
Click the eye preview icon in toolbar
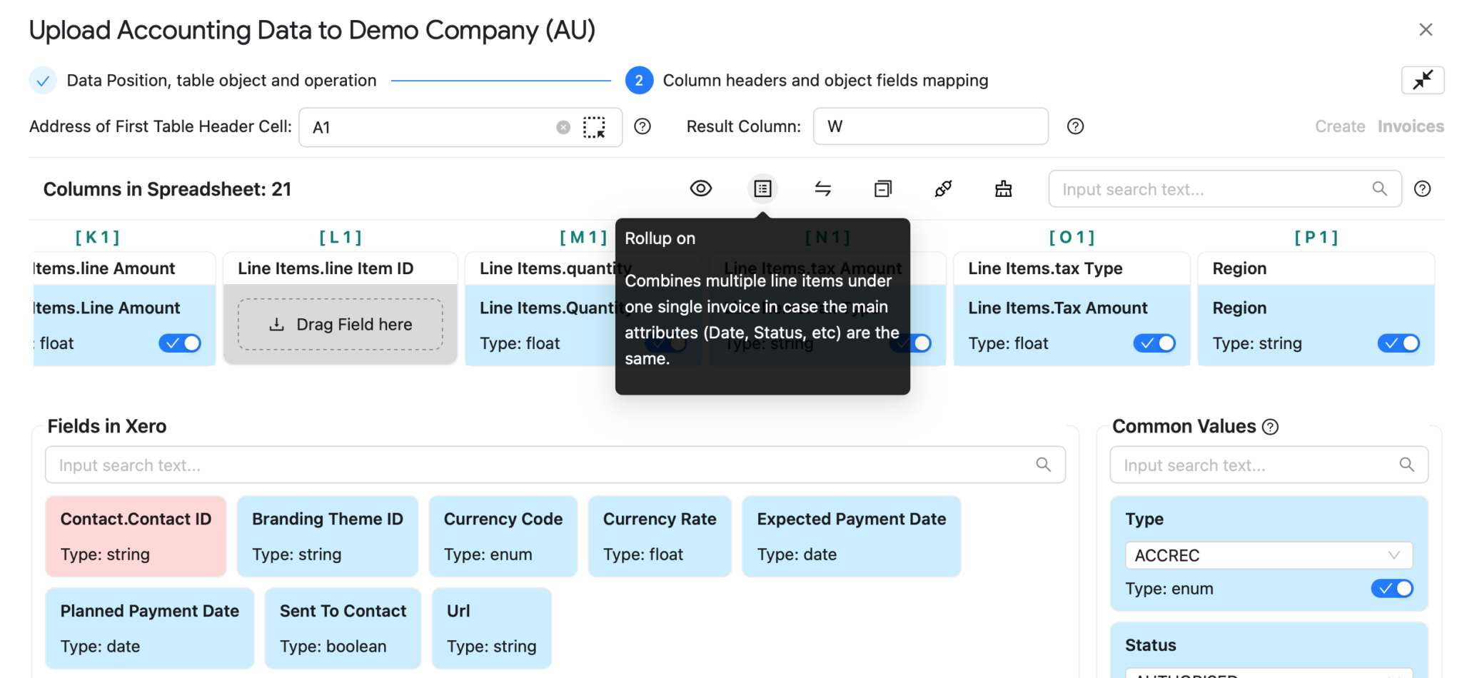click(700, 188)
